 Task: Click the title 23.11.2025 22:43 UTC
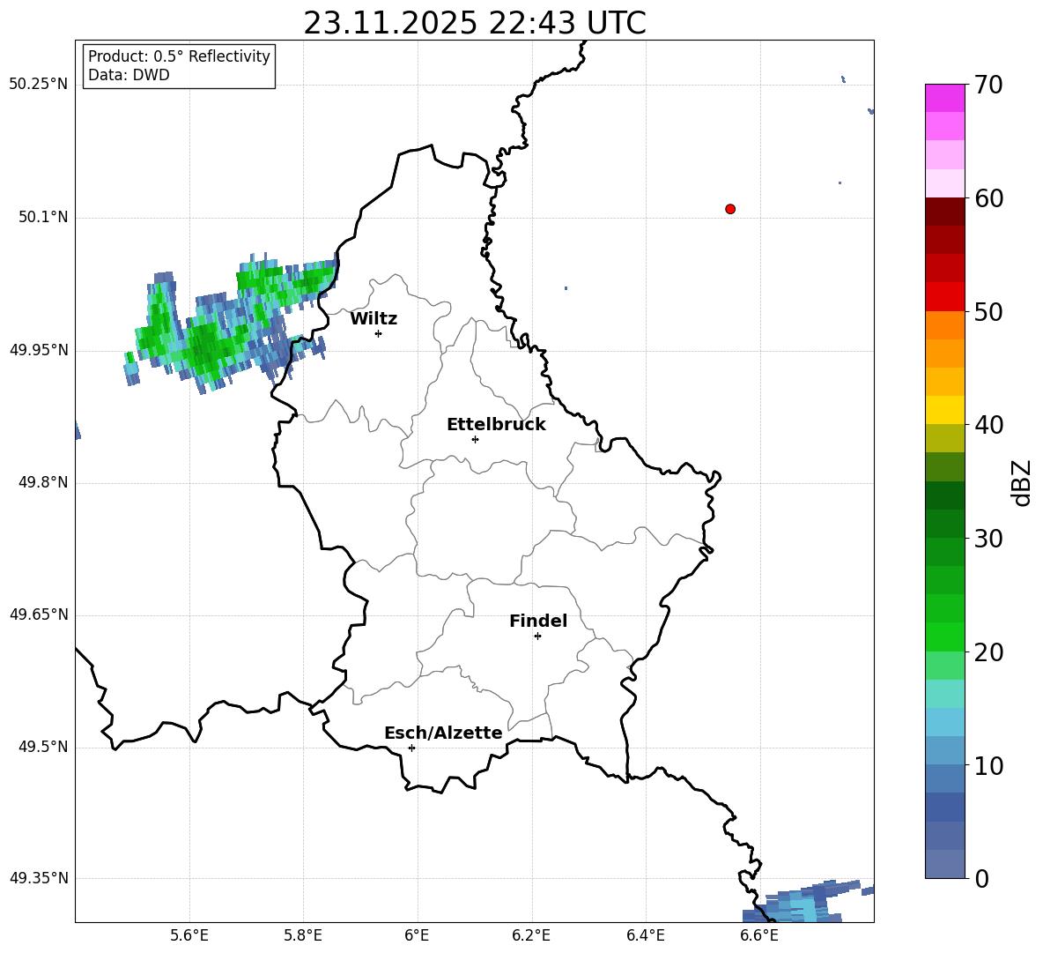pyautogui.click(x=475, y=23)
